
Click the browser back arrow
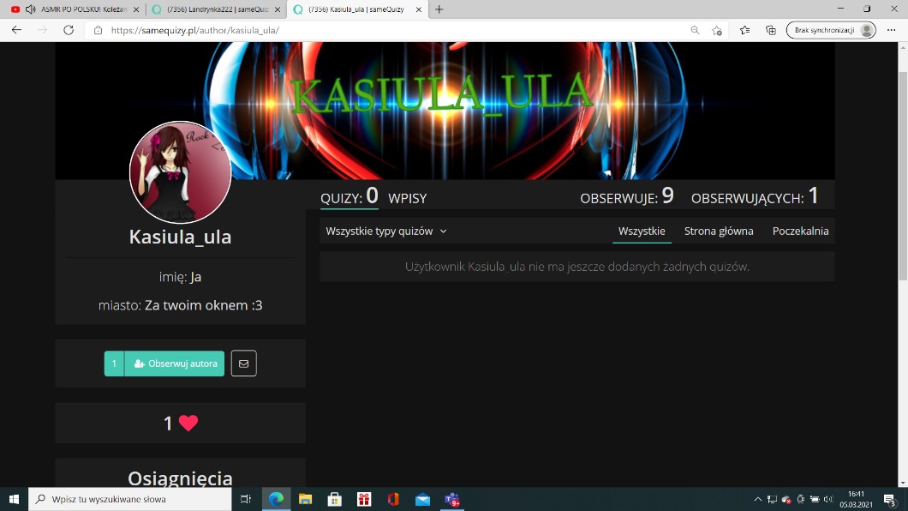click(16, 30)
